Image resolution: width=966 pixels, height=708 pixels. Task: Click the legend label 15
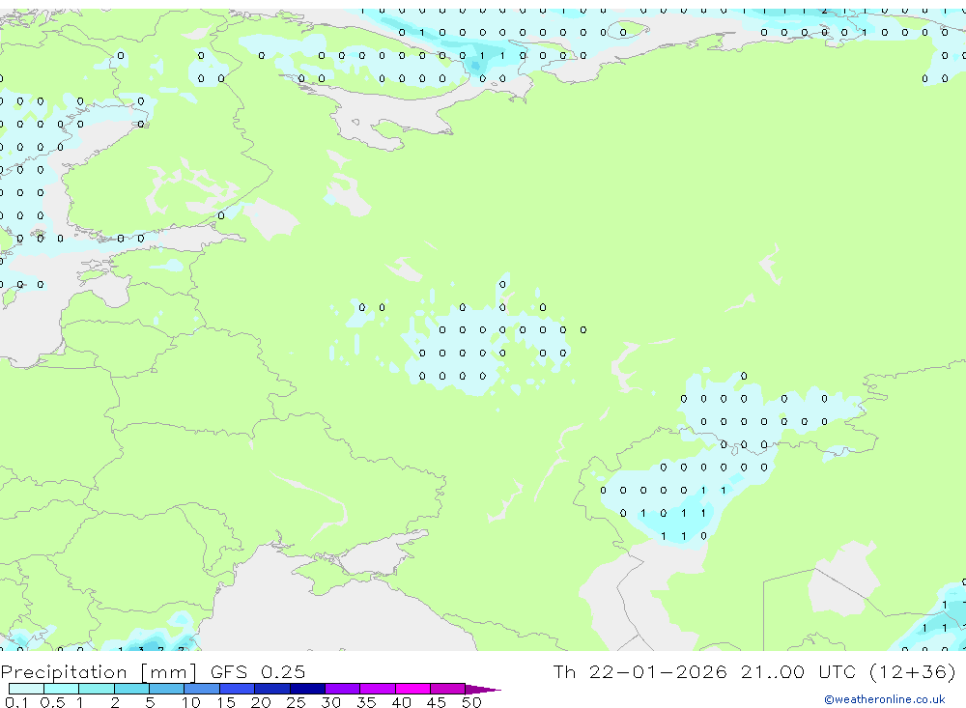226,702
